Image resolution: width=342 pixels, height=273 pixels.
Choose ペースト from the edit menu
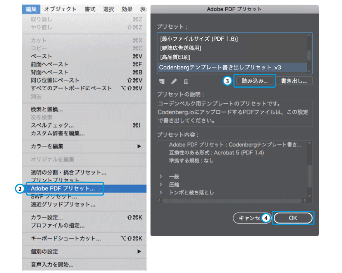(84, 56)
